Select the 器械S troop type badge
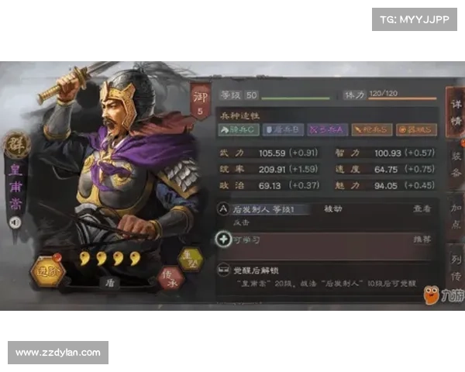This screenshot has height=372, width=465. pyautogui.click(x=416, y=129)
